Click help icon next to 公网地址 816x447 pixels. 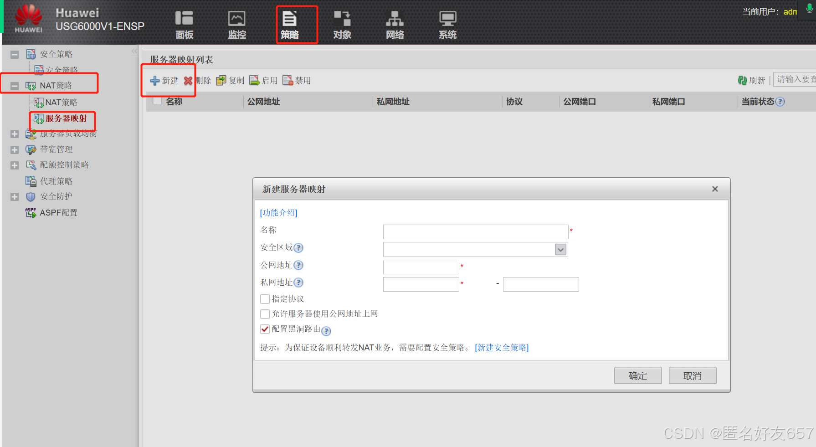pos(298,265)
